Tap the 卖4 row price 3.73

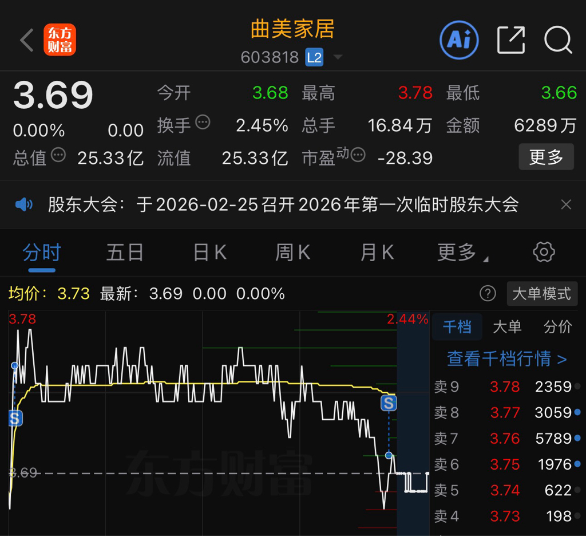pos(505,516)
